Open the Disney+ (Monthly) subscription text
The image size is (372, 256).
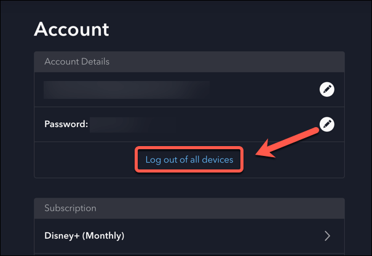84,236
